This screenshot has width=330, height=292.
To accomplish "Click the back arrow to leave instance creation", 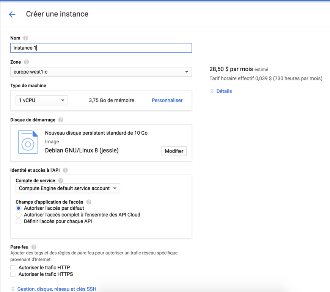I will point(12,14).
